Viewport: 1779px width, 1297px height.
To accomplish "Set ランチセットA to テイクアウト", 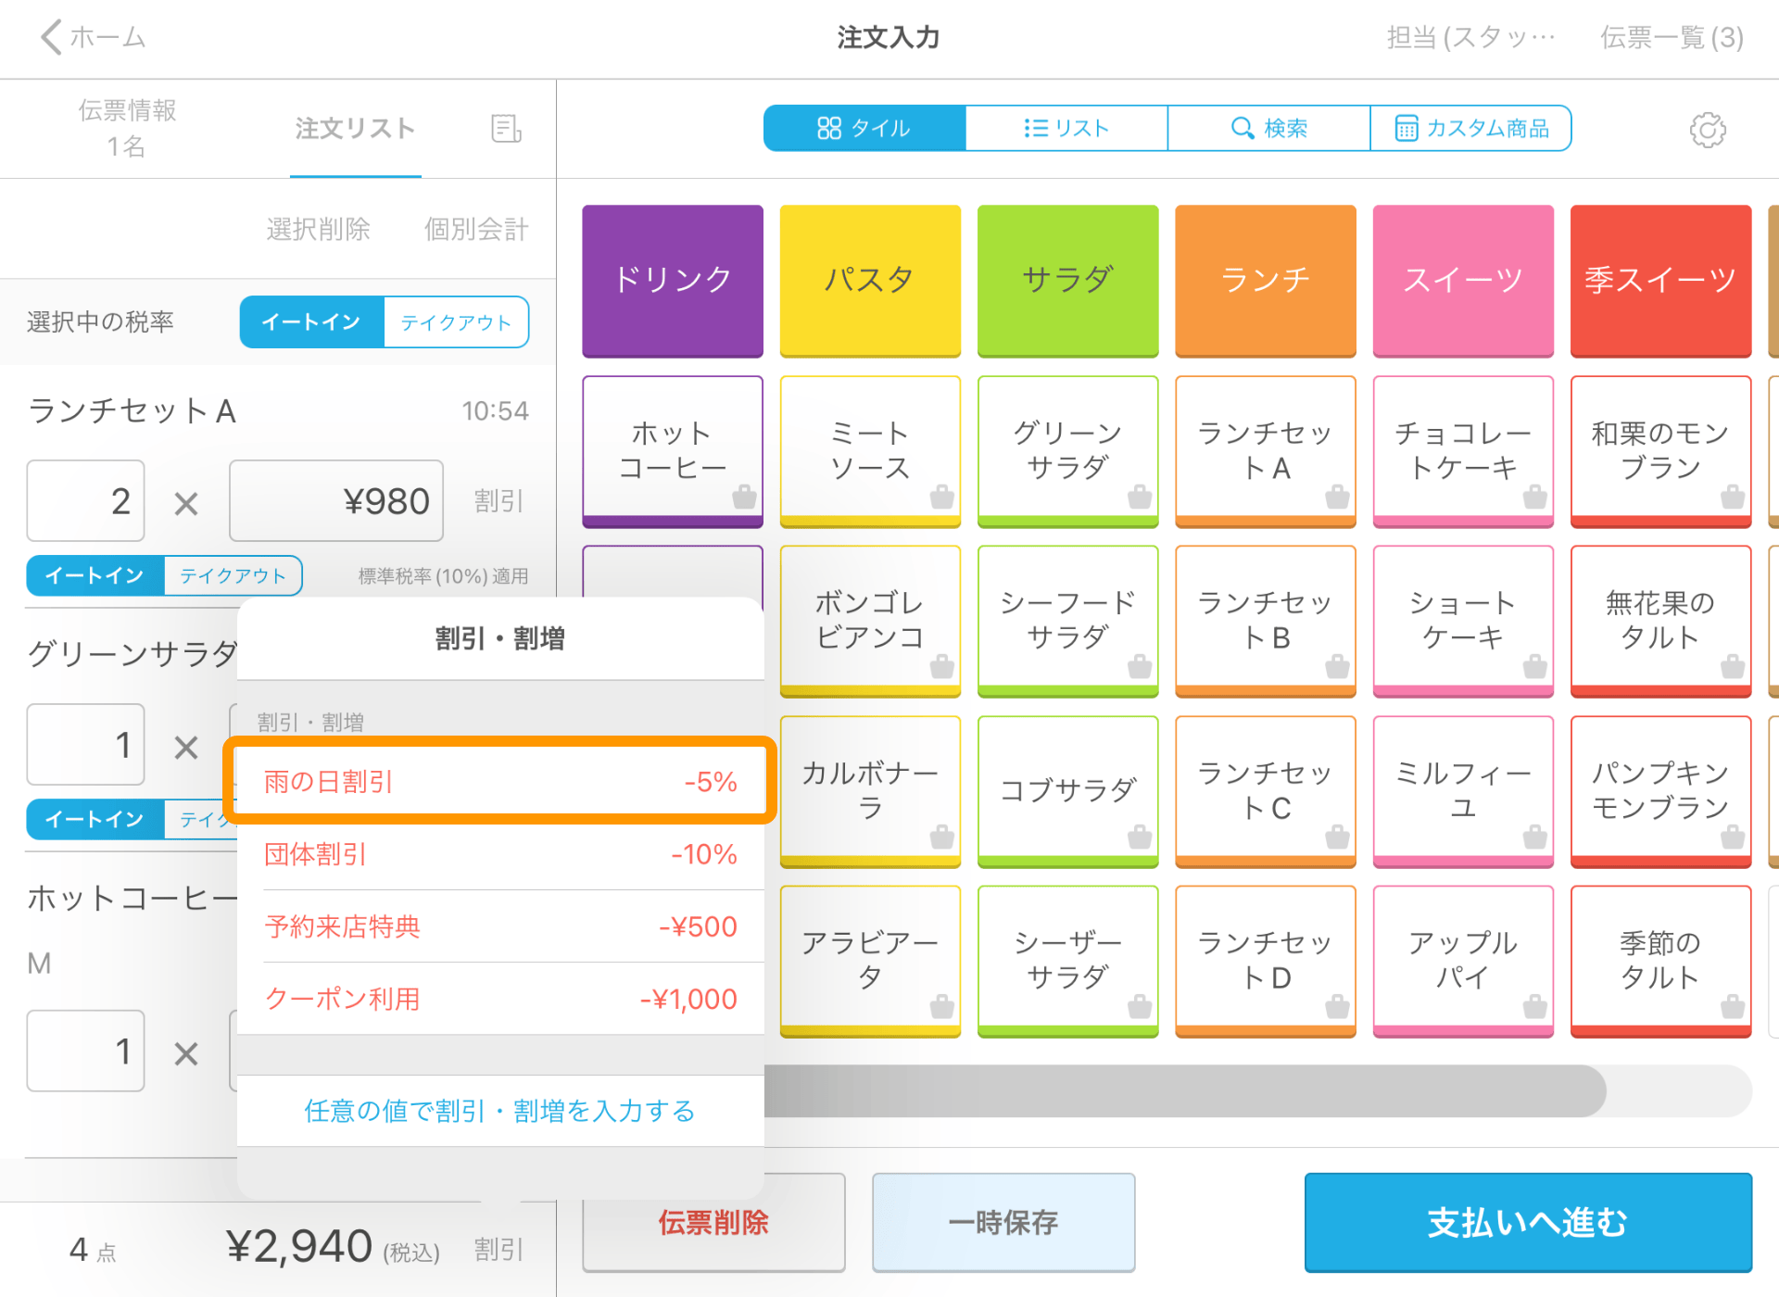I will coord(233,576).
